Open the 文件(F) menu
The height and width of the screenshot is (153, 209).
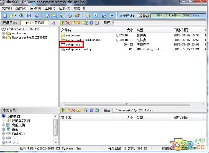pos(6,8)
